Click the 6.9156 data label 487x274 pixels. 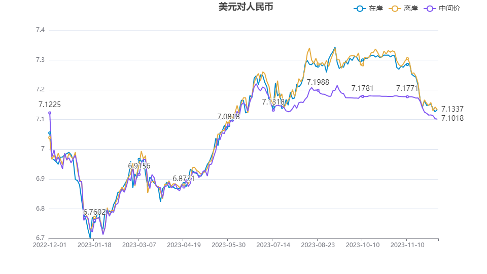139,166
